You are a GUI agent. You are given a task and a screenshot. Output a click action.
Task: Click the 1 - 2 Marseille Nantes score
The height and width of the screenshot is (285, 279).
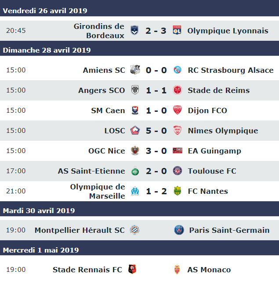click(156, 191)
